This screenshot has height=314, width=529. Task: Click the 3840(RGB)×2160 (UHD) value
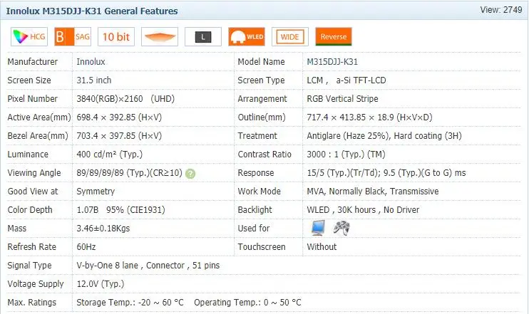125,99
